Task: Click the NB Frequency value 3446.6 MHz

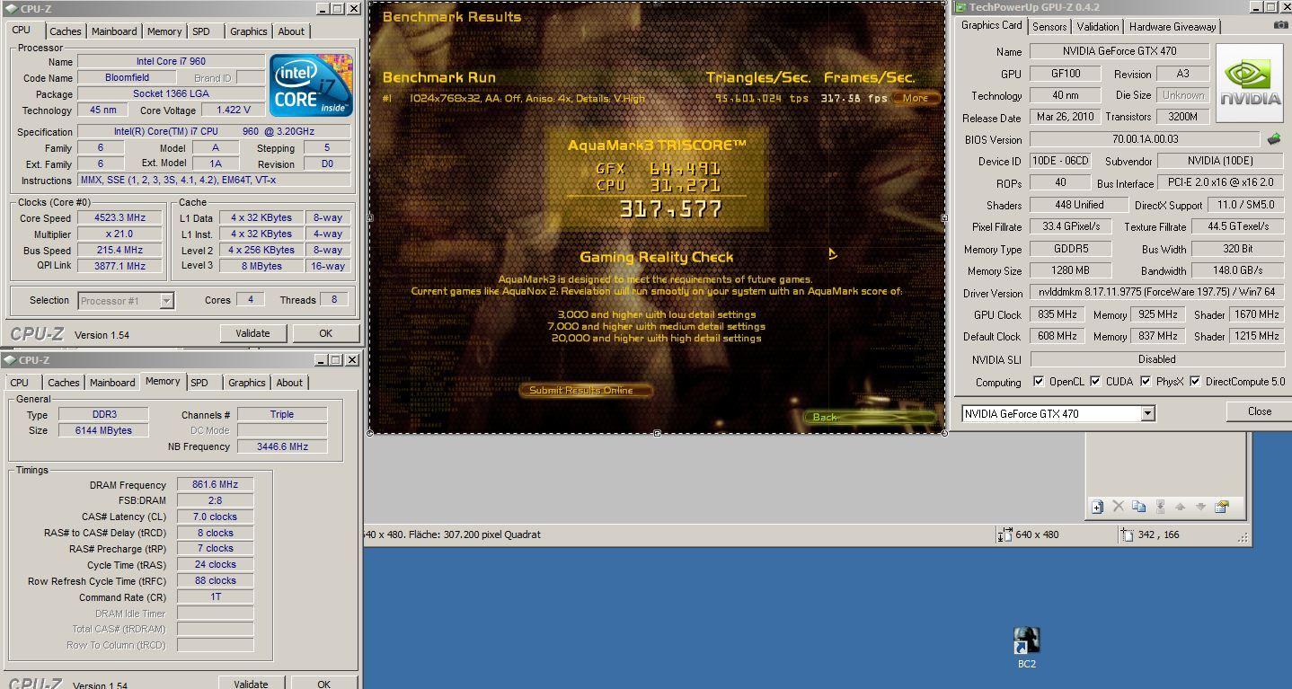Action: pos(282,446)
